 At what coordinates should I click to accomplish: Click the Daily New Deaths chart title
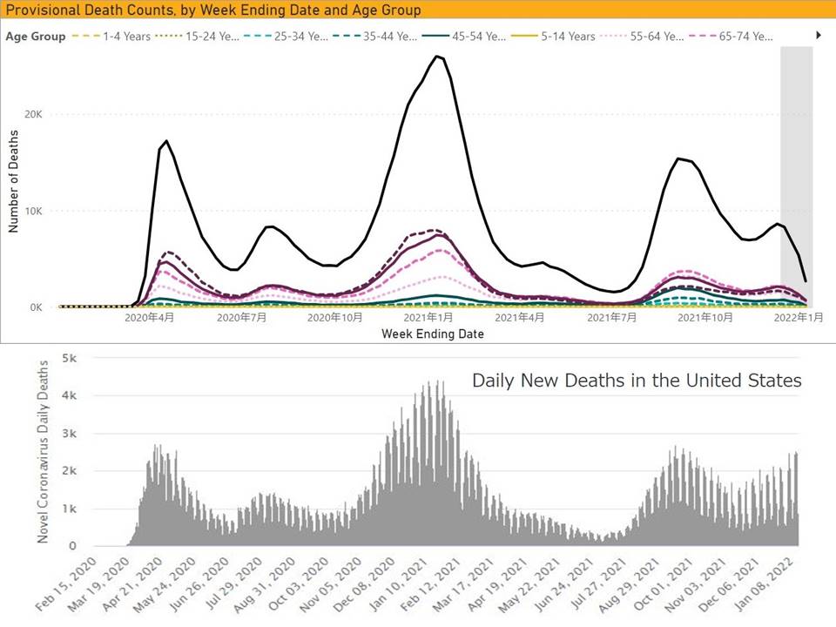pyautogui.click(x=637, y=381)
